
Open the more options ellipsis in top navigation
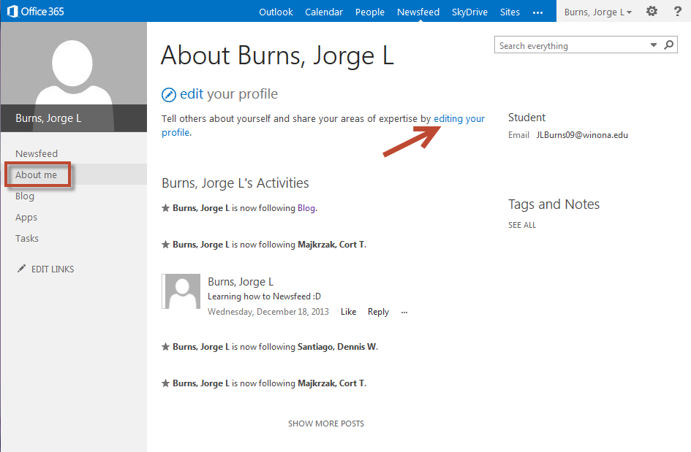pos(538,12)
